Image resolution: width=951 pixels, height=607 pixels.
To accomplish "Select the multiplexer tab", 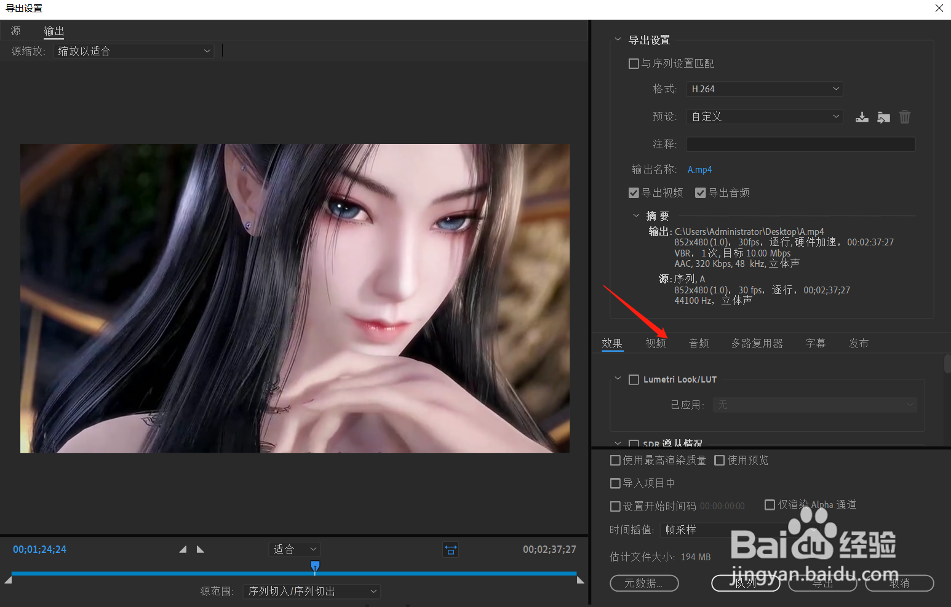I will [757, 343].
